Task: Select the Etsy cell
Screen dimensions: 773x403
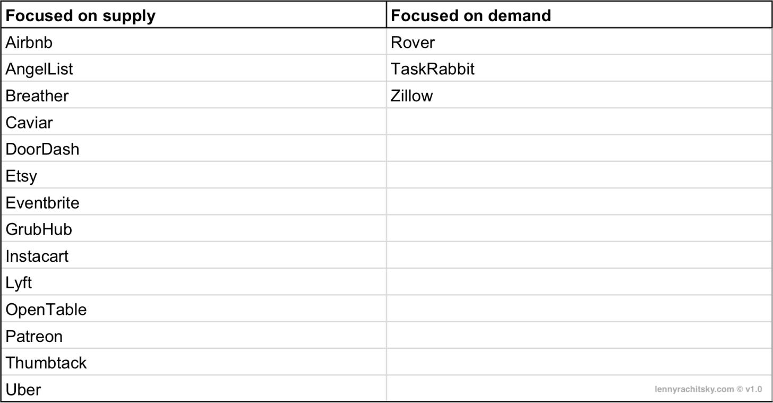Action: coord(193,175)
